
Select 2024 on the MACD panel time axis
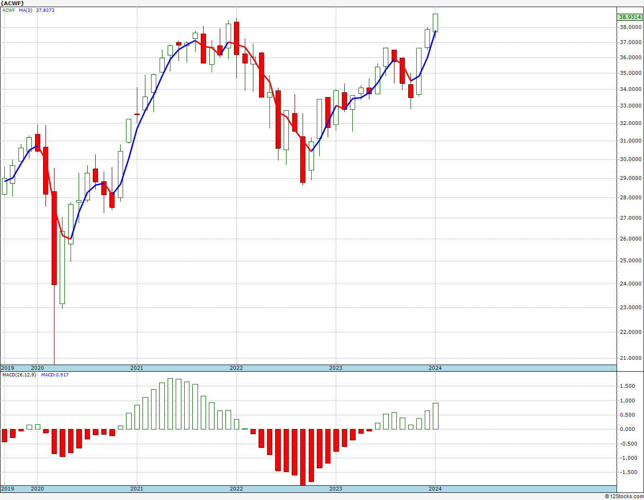click(x=435, y=489)
